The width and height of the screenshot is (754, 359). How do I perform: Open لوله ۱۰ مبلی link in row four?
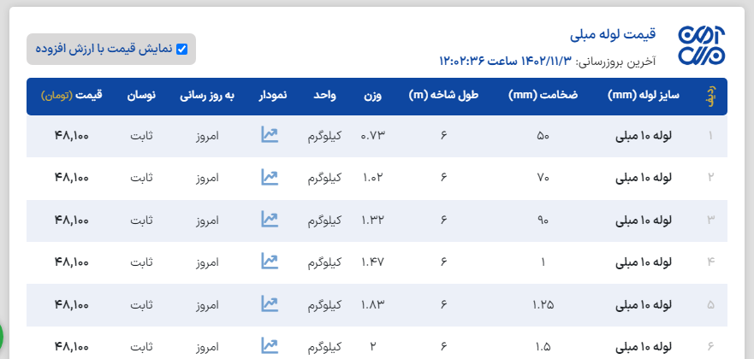point(644,262)
